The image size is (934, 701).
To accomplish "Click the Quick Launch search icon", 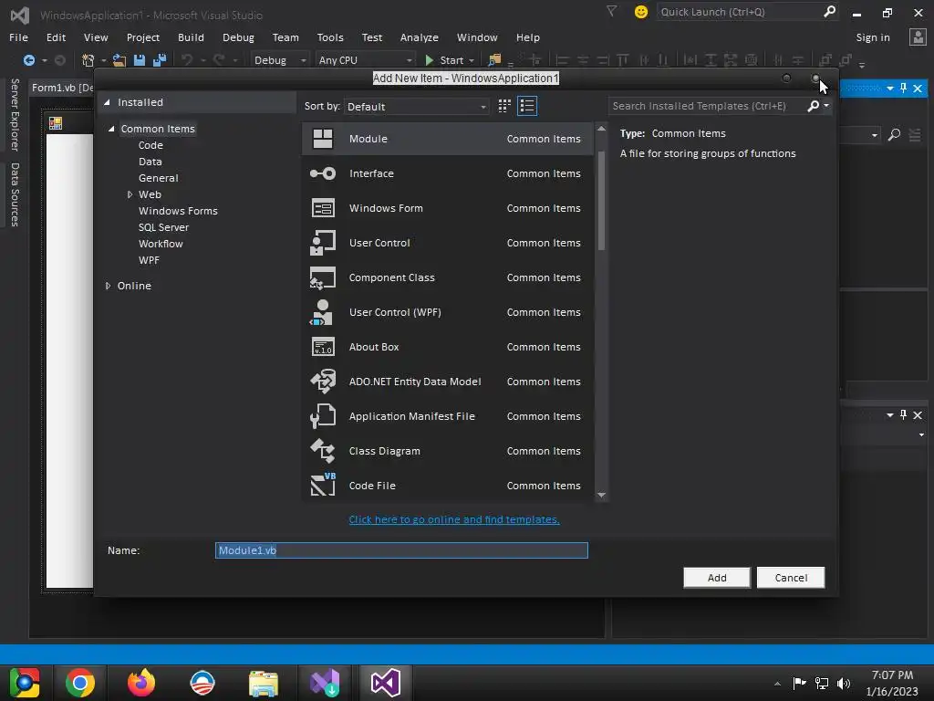I will point(829,11).
